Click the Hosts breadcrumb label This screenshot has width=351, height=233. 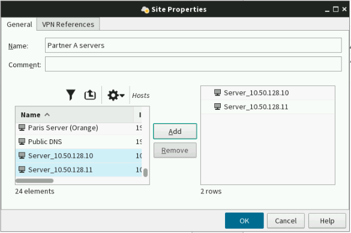coord(140,95)
